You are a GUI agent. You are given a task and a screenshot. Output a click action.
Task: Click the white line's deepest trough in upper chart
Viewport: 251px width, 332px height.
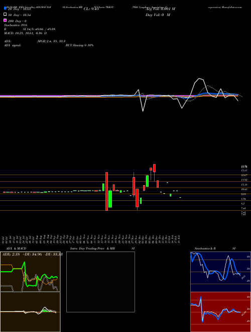coord(143,111)
